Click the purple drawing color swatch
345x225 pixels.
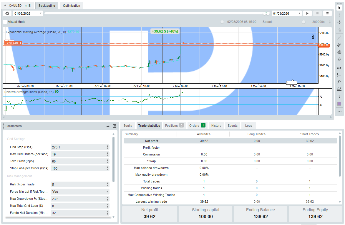tap(339, 104)
